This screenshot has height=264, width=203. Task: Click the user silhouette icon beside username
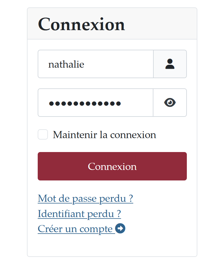(x=170, y=64)
